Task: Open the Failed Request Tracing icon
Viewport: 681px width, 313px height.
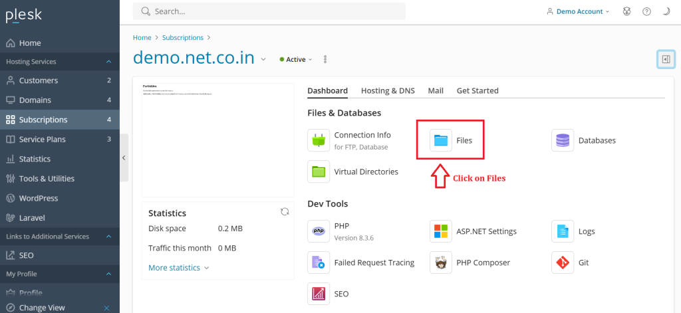Action: coord(319,262)
